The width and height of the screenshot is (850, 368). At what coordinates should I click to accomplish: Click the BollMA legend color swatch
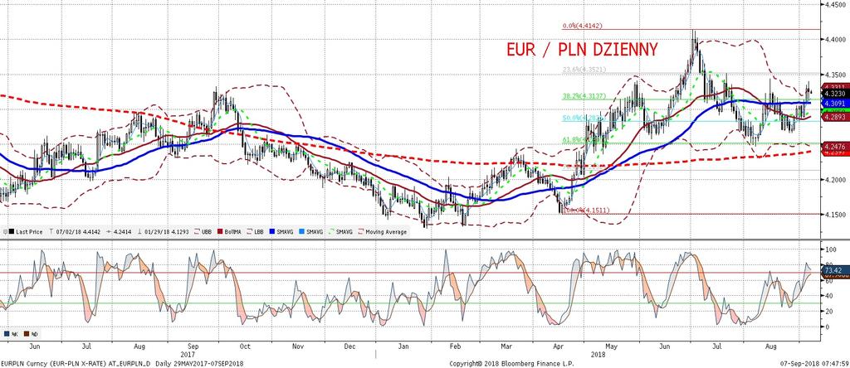click(x=220, y=231)
